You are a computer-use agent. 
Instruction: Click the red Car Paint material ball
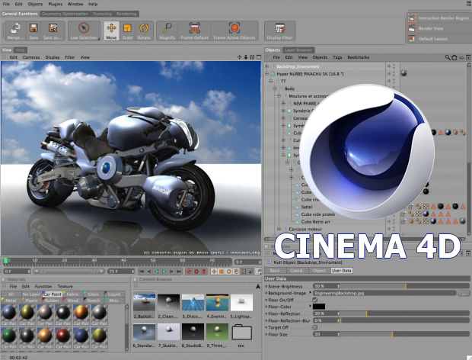click(63, 335)
